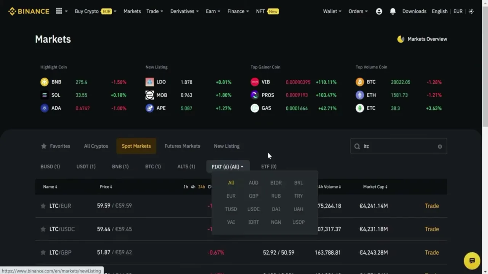The width and height of the screenshot is (488, 274).
Task: Filter by USDT (1) market
Action: point(86,167)
